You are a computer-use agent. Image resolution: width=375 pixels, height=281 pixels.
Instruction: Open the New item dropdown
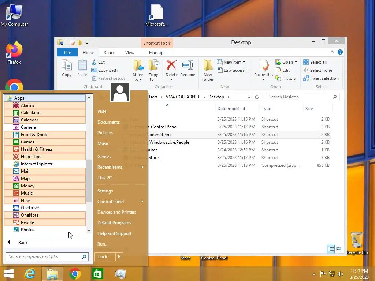click(x=231, y=62)
